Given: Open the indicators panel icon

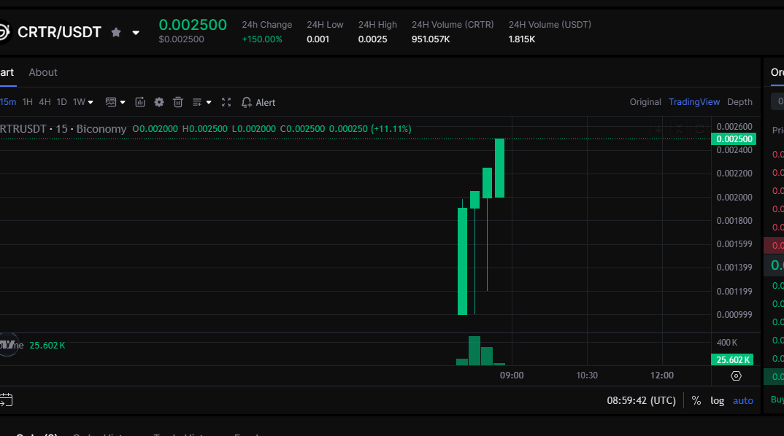Looking at the screenshot, I should click(140, 102).
